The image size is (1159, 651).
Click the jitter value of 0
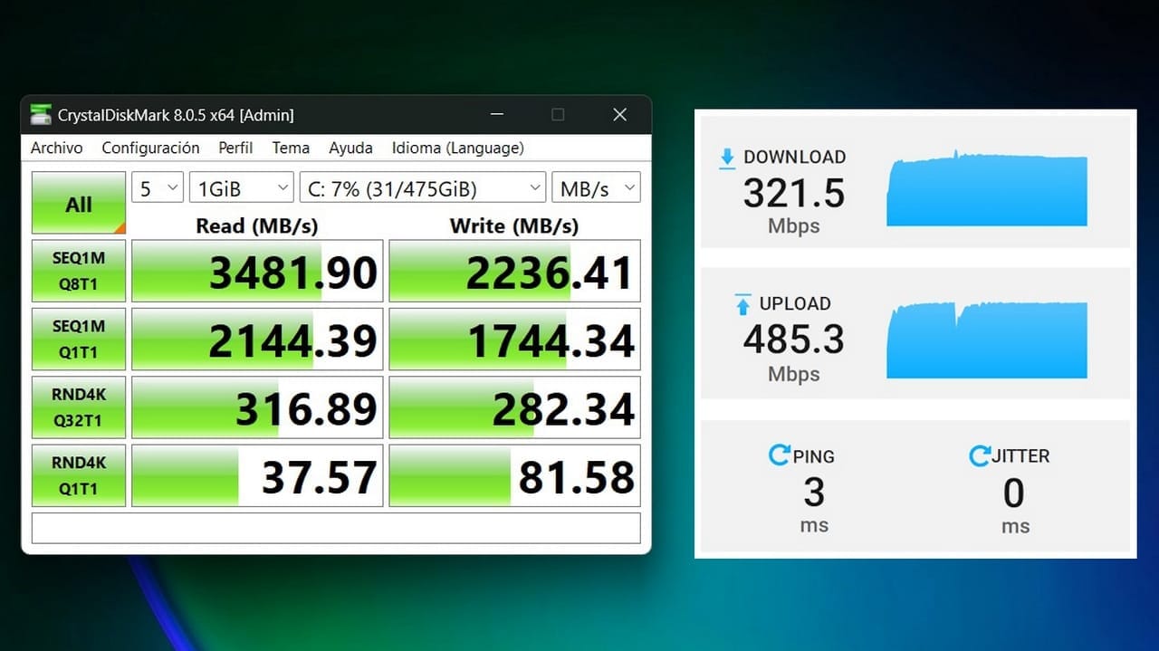point(1014,493)
